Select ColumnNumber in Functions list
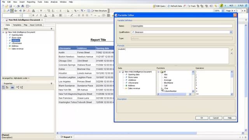 click(170, 91)
